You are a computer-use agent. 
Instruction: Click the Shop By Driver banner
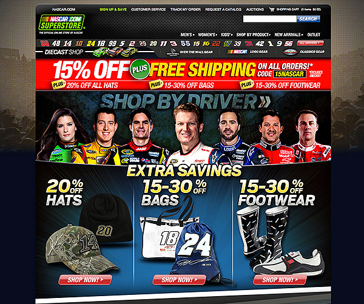click(183, 127)
